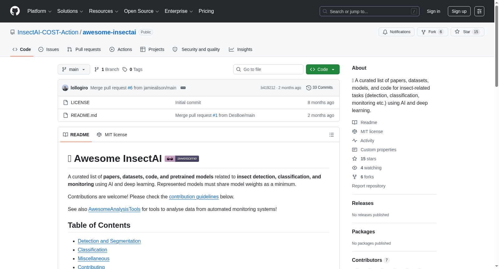Click the bell icon in Notifications button
This screenshot has width=499, height=269.
pos(385,32)
